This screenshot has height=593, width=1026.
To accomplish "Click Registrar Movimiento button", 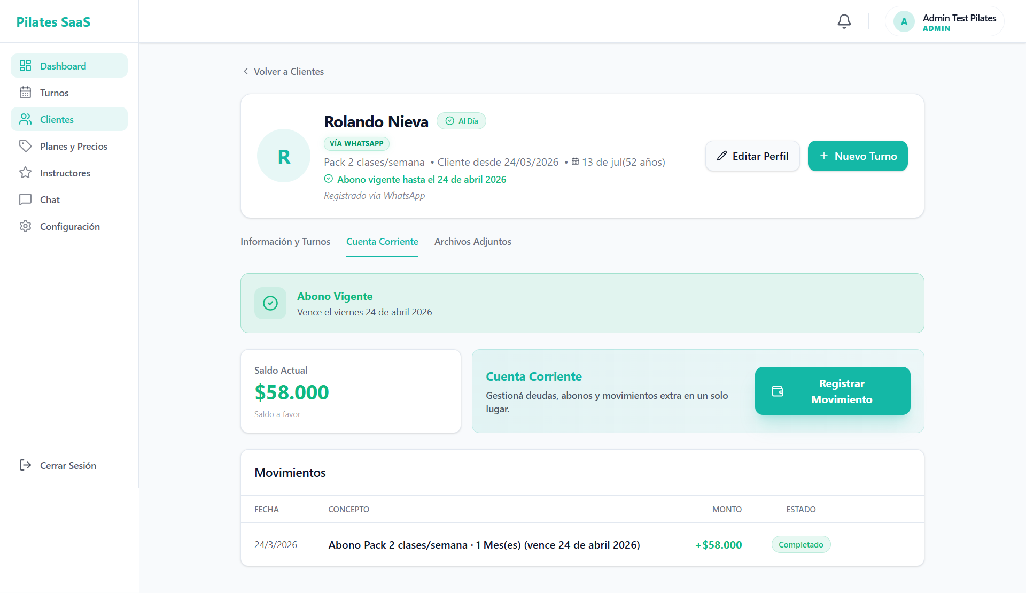I will tap(832, 391).
